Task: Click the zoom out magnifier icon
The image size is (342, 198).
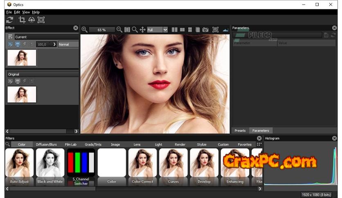Action: pyautogui.click(x=119, y=29)
